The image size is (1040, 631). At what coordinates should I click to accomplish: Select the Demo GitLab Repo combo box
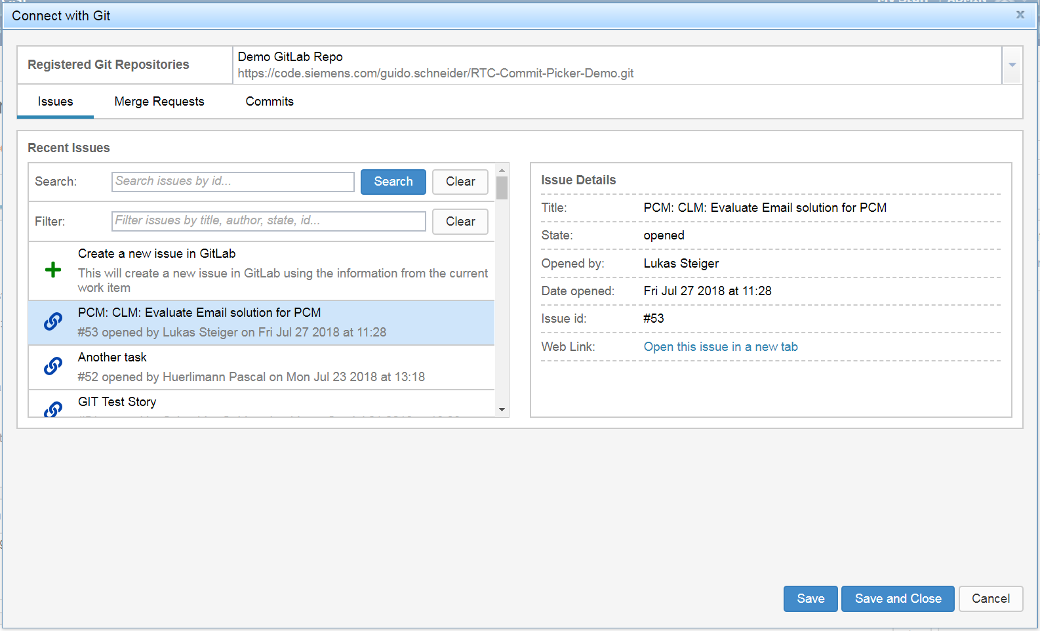[x=617, y=65]
